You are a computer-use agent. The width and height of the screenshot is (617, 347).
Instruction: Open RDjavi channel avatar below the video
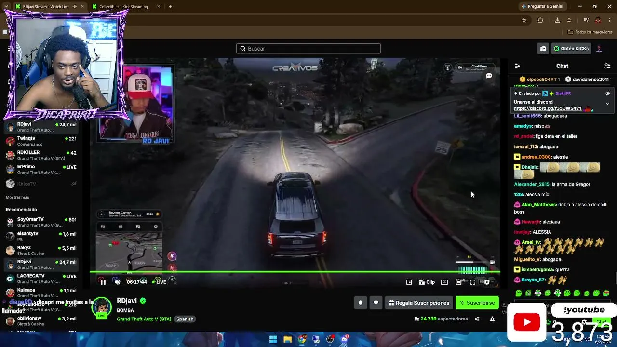[102, 307]
